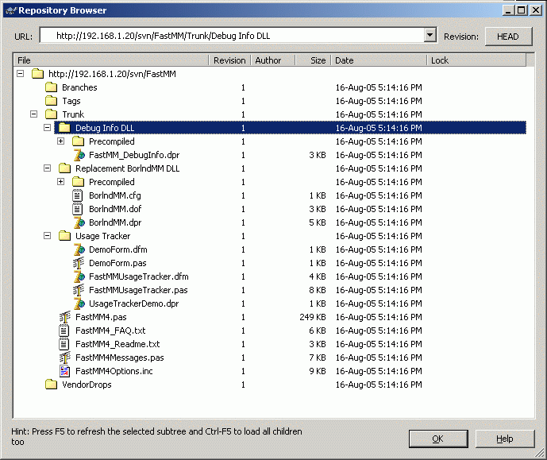This screenshot has width=547, height=460.
Task: Click the FastMM4Options.inc file icon
Action: click(x=64, y=371)
